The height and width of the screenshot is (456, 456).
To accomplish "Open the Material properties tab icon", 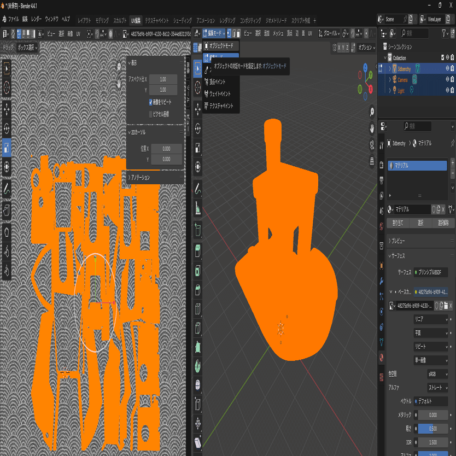I will pos(382,358).
